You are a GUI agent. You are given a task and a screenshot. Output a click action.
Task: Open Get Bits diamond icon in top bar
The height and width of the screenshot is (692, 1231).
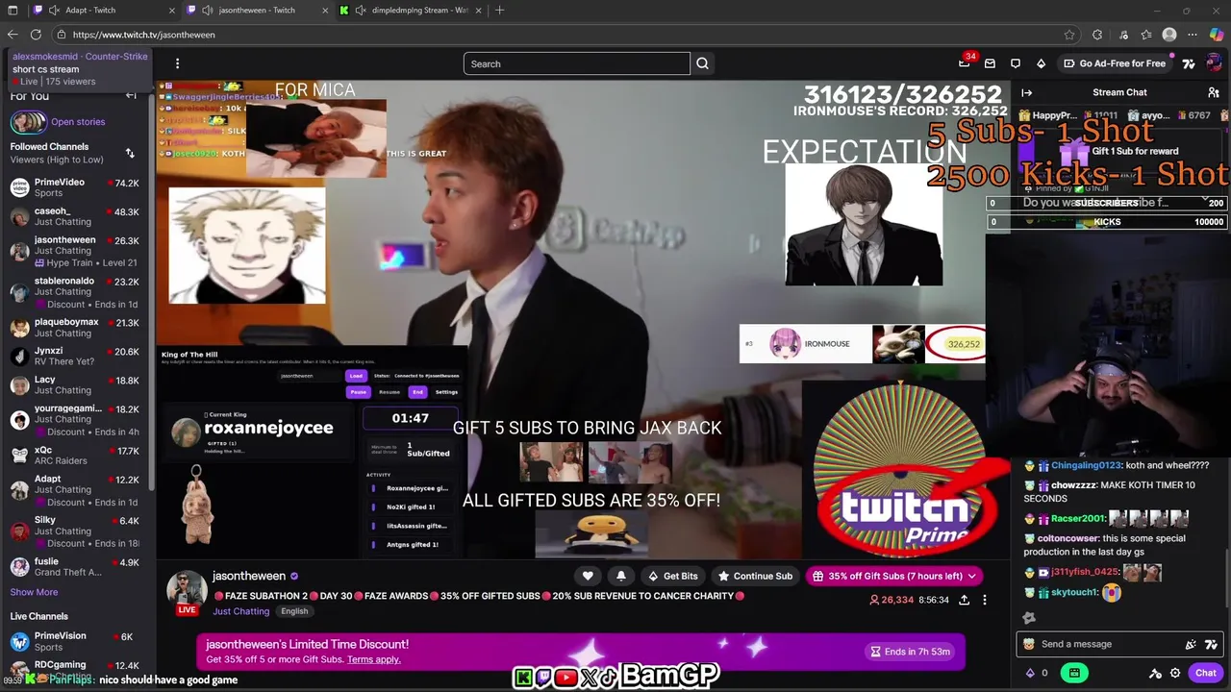click(1041, 63)
